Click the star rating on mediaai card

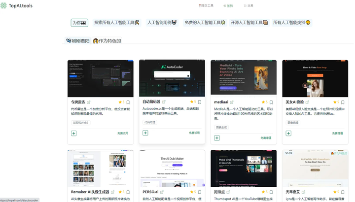[264, 102]
